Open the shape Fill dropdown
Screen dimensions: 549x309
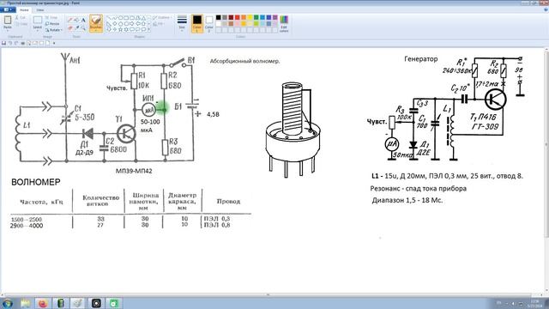[160, 24]
